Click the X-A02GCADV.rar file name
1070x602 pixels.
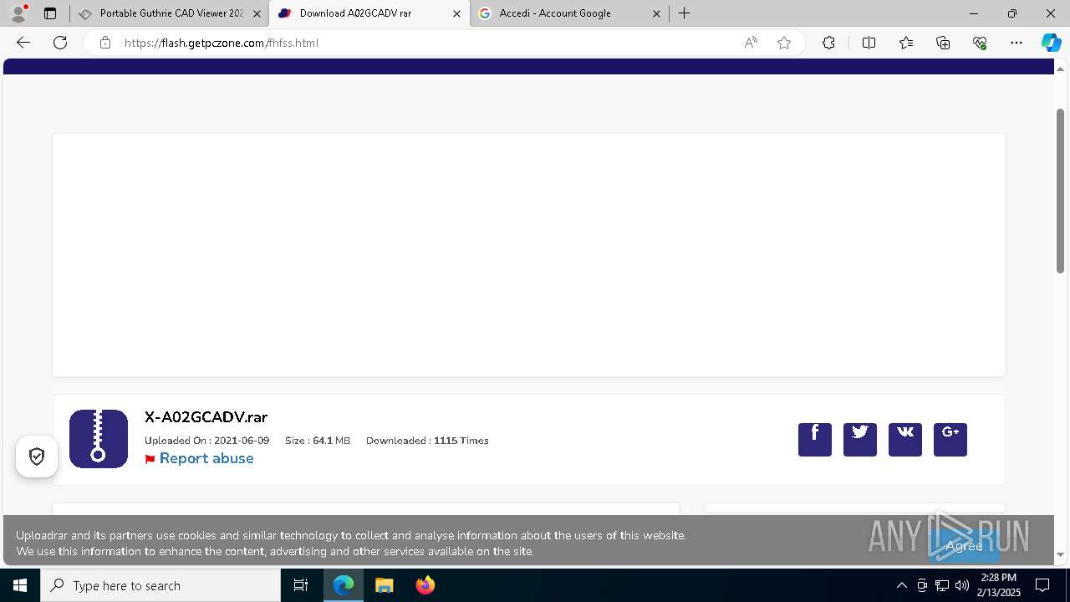pos(206,417)
